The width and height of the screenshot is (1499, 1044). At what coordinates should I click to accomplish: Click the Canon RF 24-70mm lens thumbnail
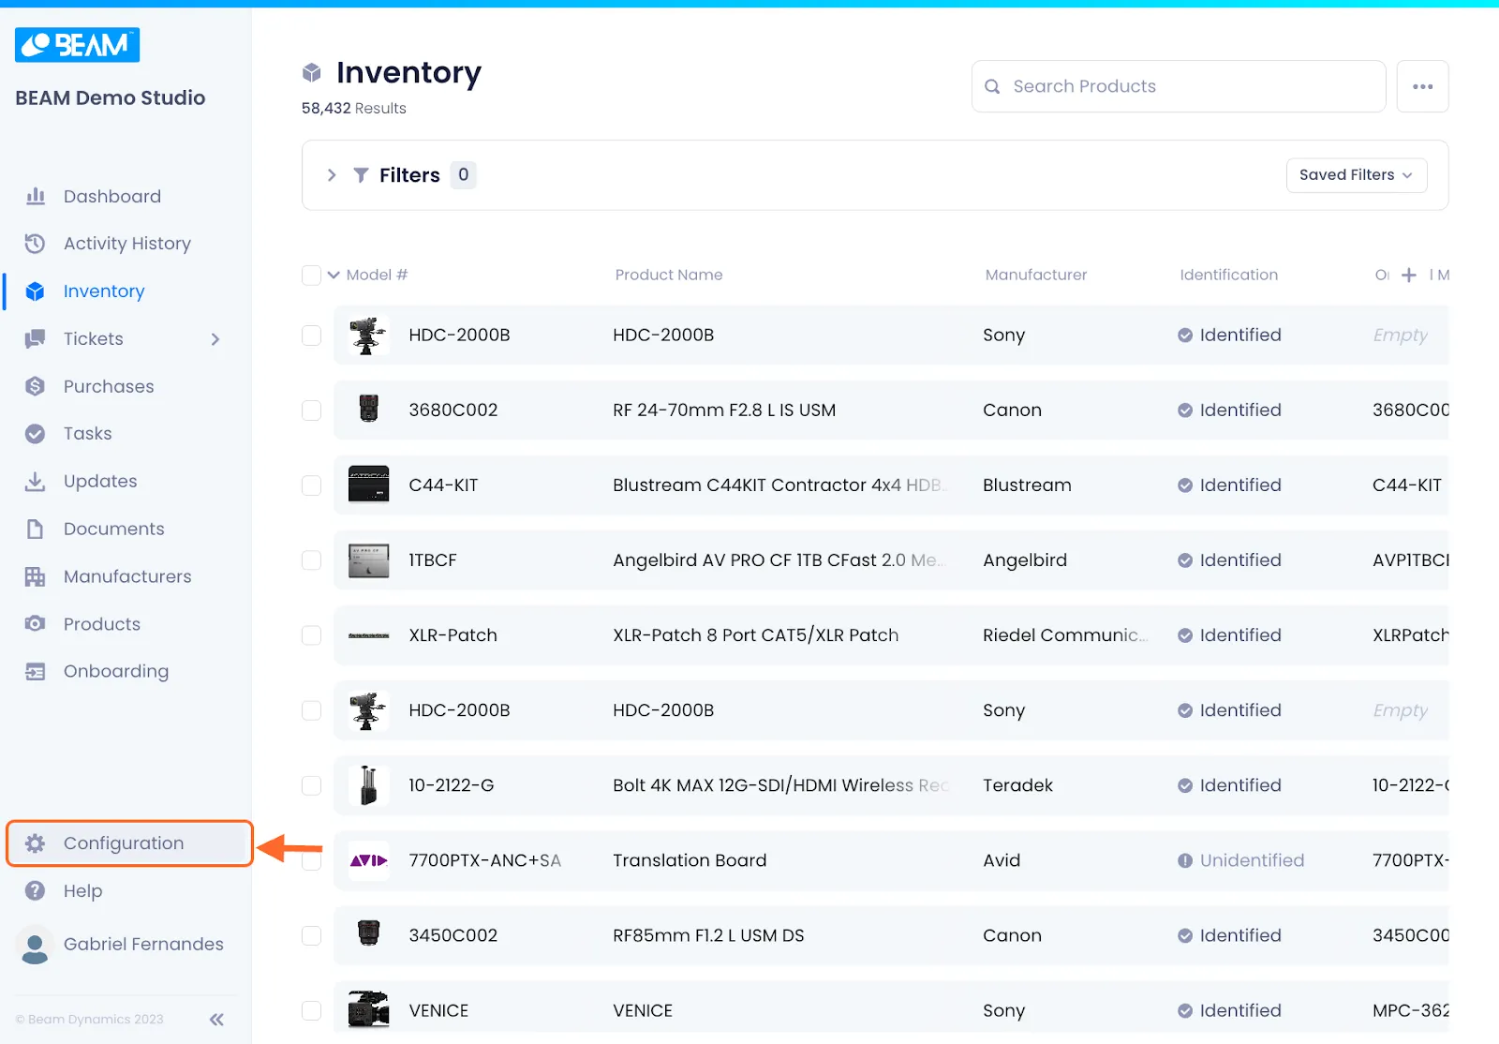tap(369, 410)
